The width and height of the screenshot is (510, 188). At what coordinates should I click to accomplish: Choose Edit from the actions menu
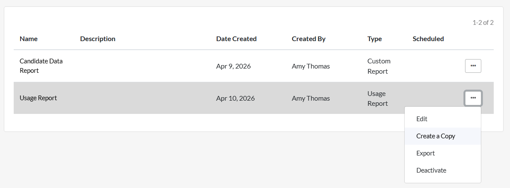[x=422, y=119]
